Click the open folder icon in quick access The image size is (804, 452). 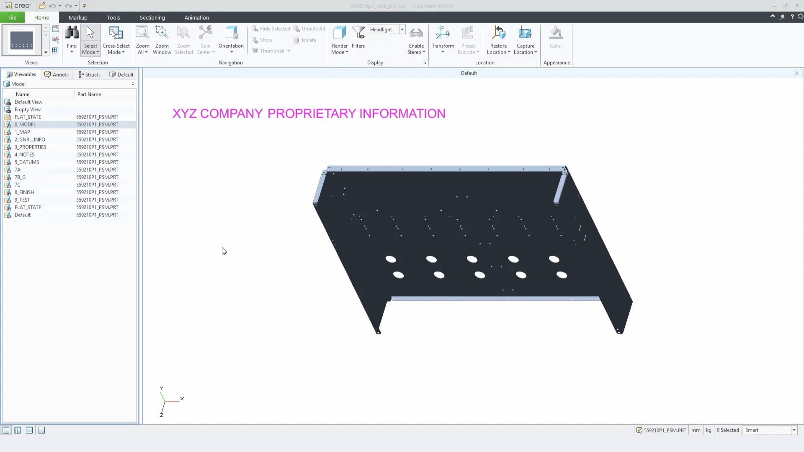42,6
